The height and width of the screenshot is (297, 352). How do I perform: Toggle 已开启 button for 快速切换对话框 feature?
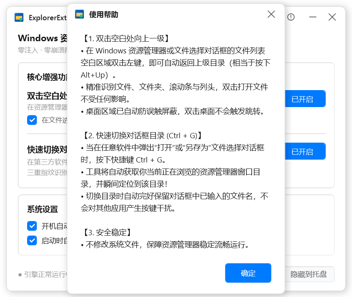pos(305,151)
